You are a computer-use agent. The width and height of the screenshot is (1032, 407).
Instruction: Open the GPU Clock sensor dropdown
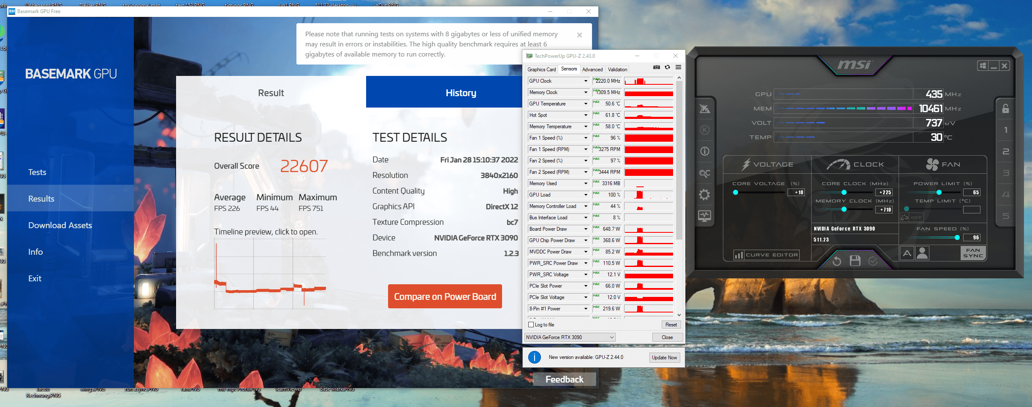pos(586,81)
